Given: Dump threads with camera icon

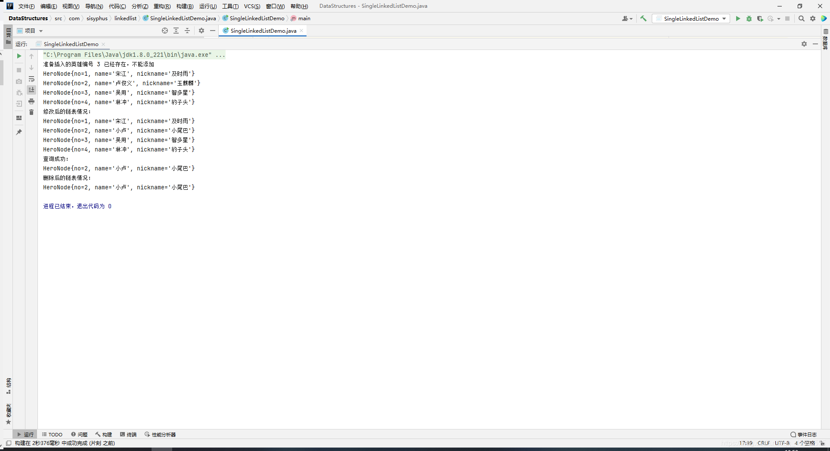Looking at the screenshot, I should coord(19,81).
